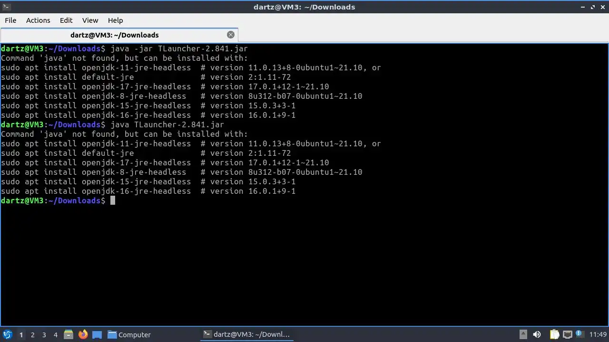Switch to workspace 3 in the pager
The width and height of the screenshot is (609, 342).
(x=44, y=334)
